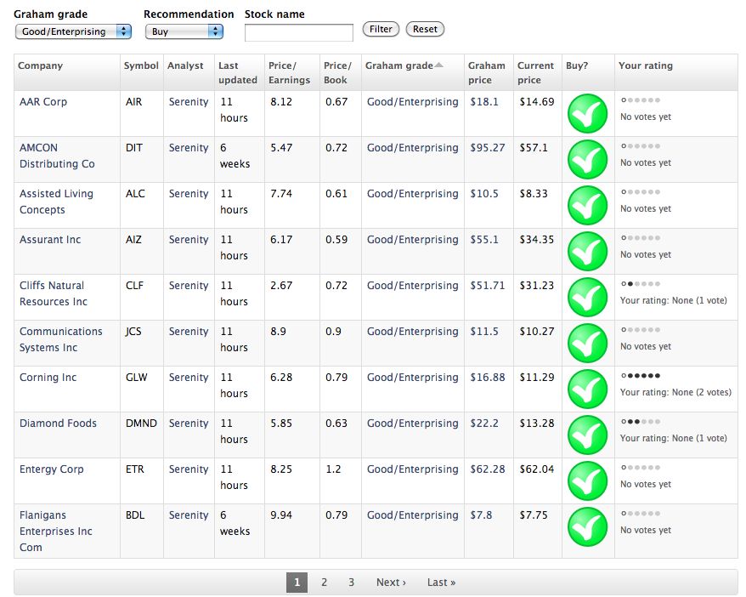Viewport: 746px width, 597px height.
Task: Click the $62.04 current price value
Action: 537,469
